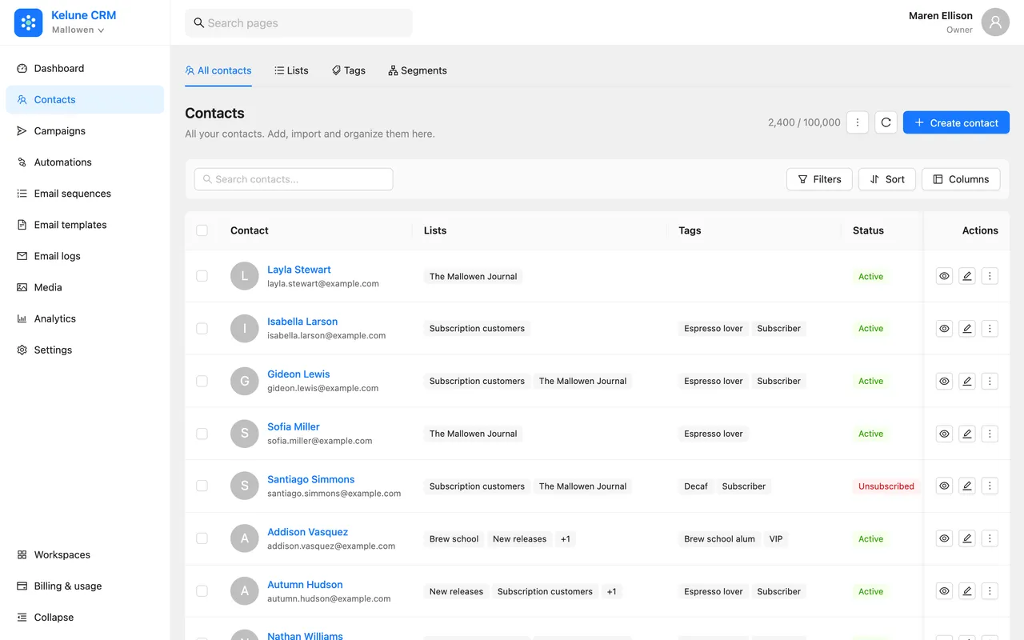
Task: Open the Columns button
Action: click(962, 179)
